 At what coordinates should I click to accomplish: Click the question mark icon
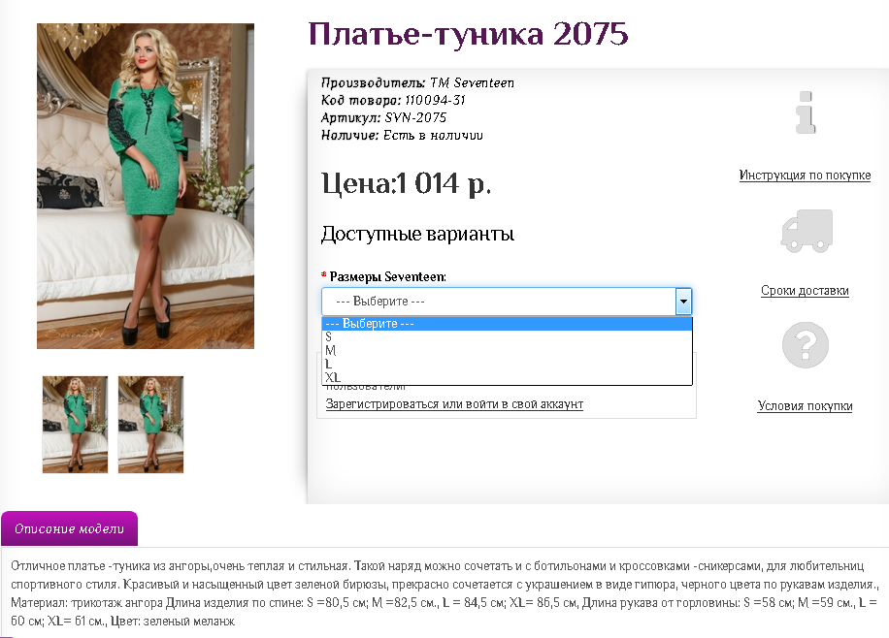tap(806, 344)
